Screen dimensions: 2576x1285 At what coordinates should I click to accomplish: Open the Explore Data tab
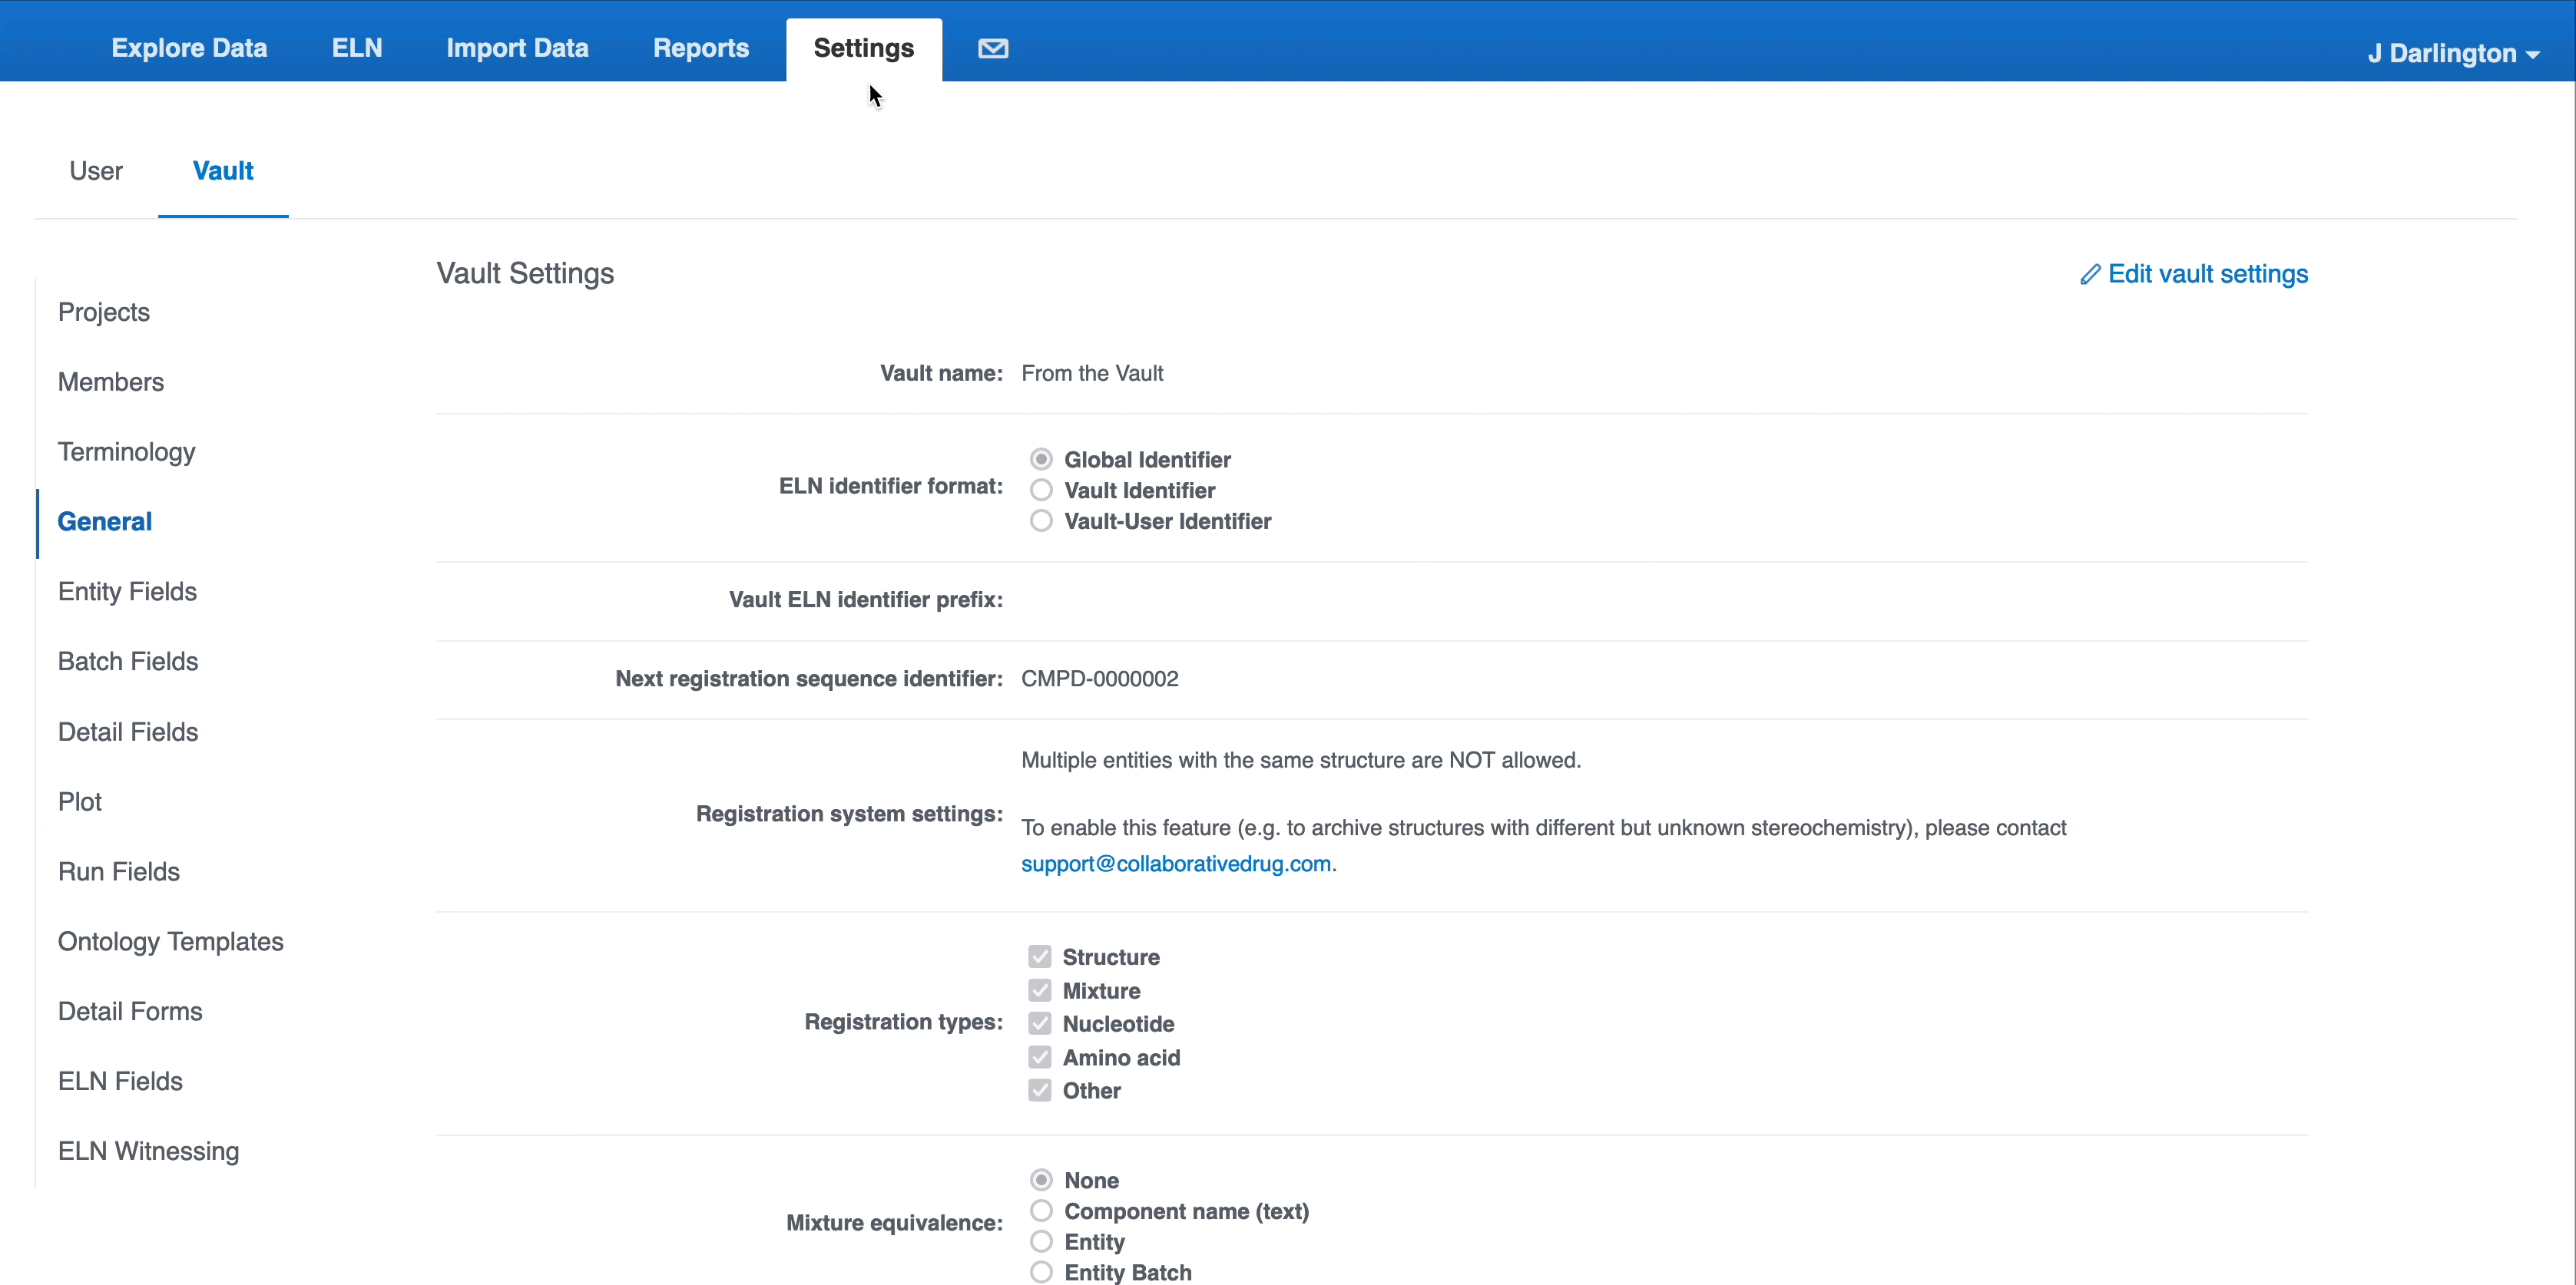pyautogui.click(x=189, y=48)
